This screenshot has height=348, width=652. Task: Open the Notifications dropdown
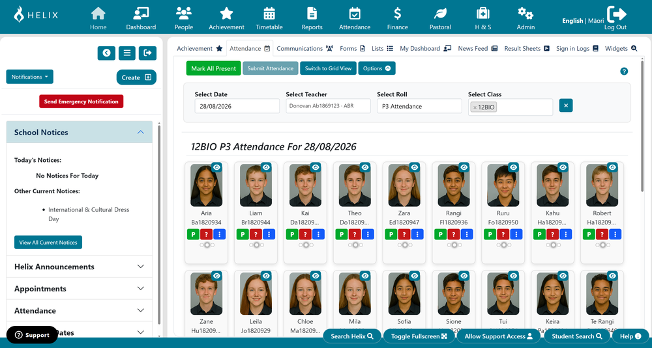click(x=29, y=77)
